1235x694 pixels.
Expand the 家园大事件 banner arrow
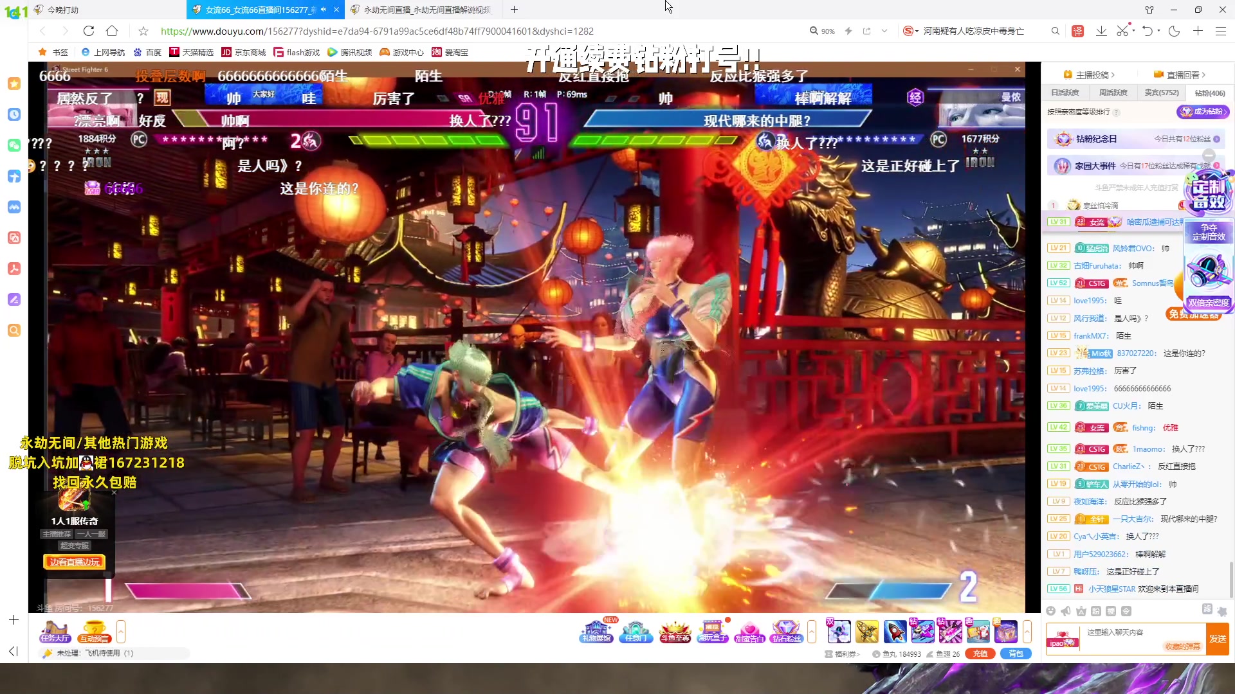coord(1216,165)
